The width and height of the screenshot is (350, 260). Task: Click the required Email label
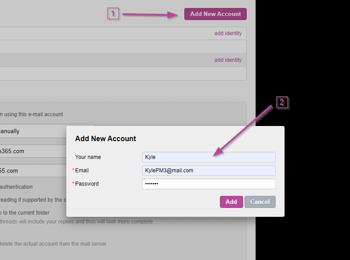pyautogui.click(x=82, y=171)
